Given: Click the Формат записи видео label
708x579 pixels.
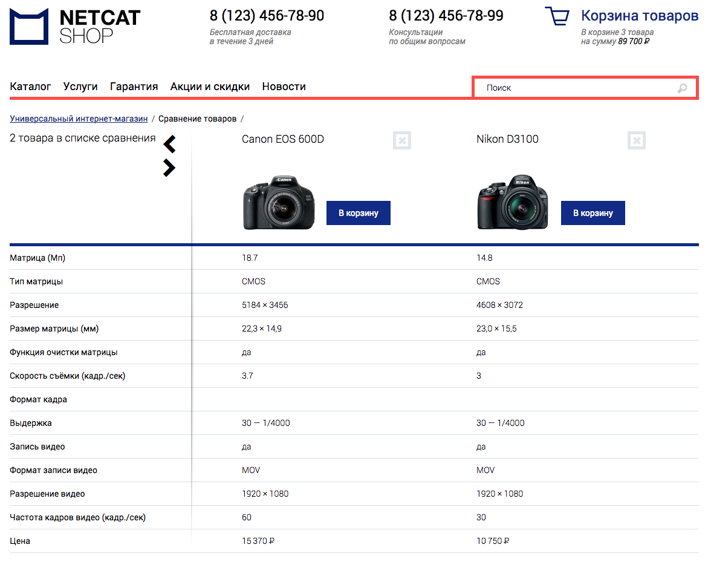Looking at the screenshot, I should coord(54,471).
